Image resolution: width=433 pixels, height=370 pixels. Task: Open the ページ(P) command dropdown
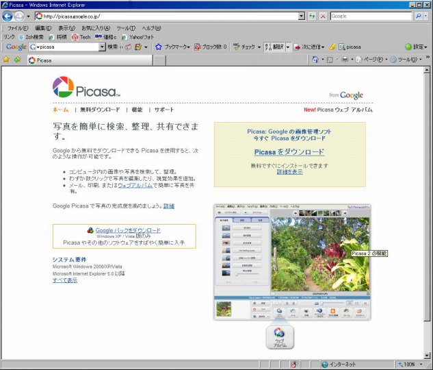tap(376, 60)
